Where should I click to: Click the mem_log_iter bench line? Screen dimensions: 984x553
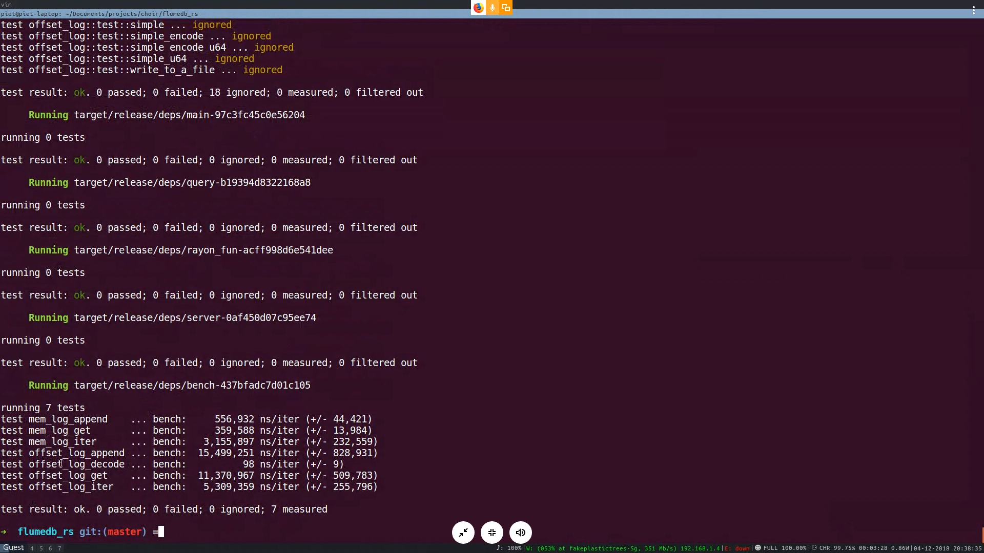click(x=189, y=442)
